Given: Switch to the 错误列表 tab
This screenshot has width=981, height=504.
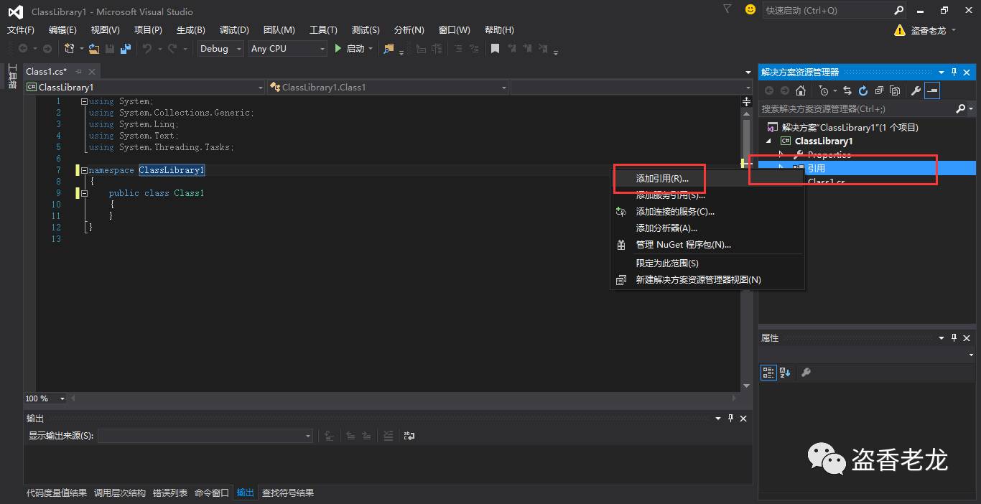Looking at the screenshot, I should (170, 493).
